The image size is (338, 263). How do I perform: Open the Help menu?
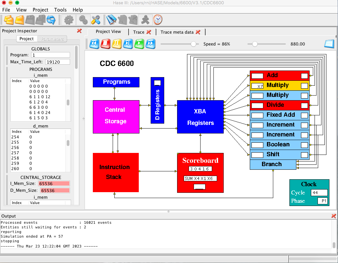[78, 10]
